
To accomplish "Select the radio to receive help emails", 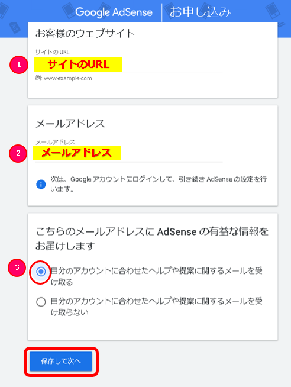I will point(41,272).
